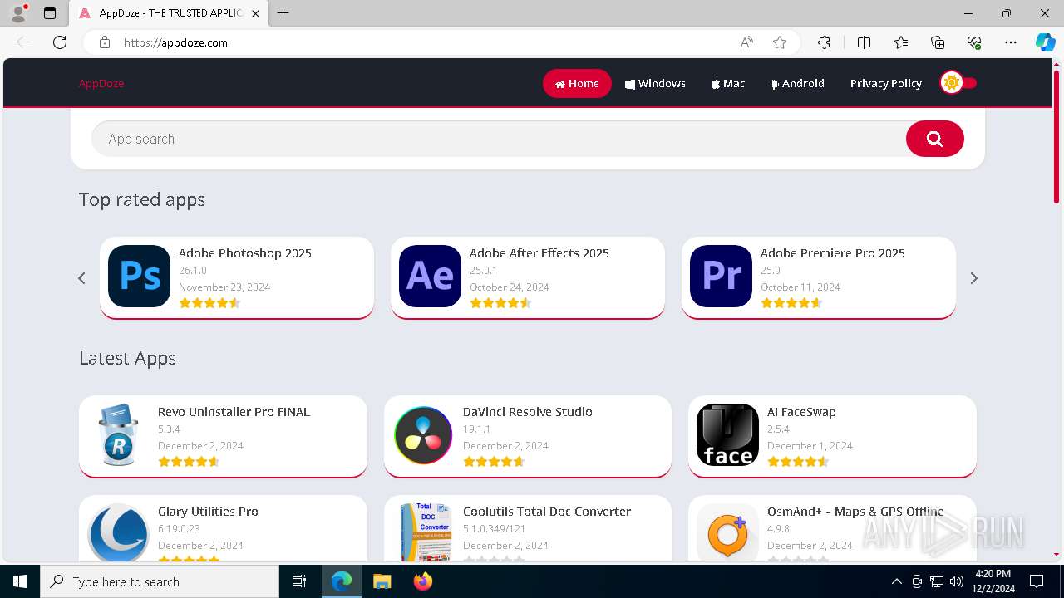The image size is (1064, 598).
Task: Open the Mac category
Action: [727, 83]
